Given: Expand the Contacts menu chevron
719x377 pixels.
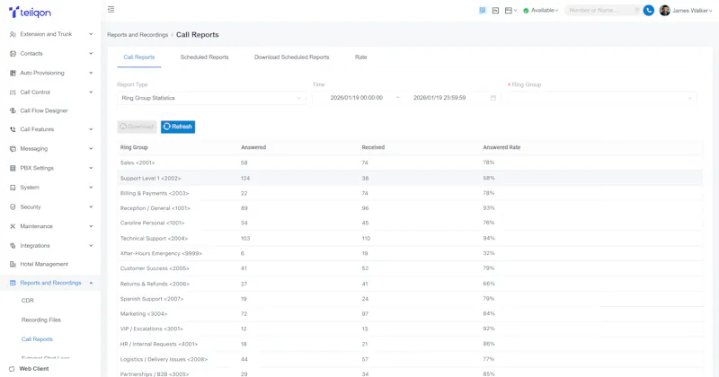Looking at the screenshot, I should (91, 54).
